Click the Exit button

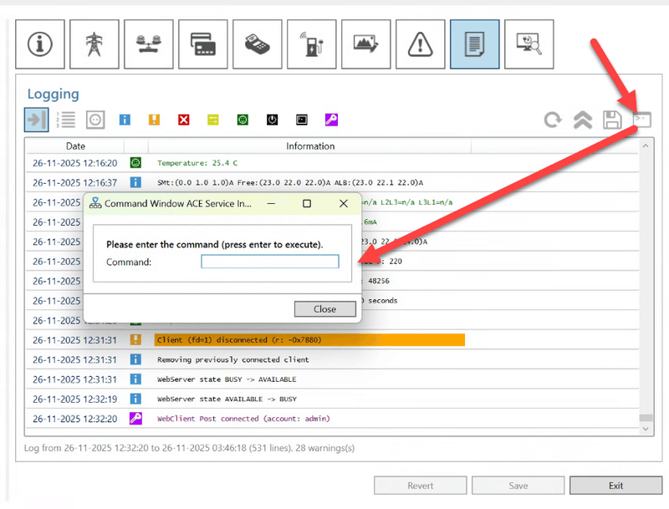[615, 486]
